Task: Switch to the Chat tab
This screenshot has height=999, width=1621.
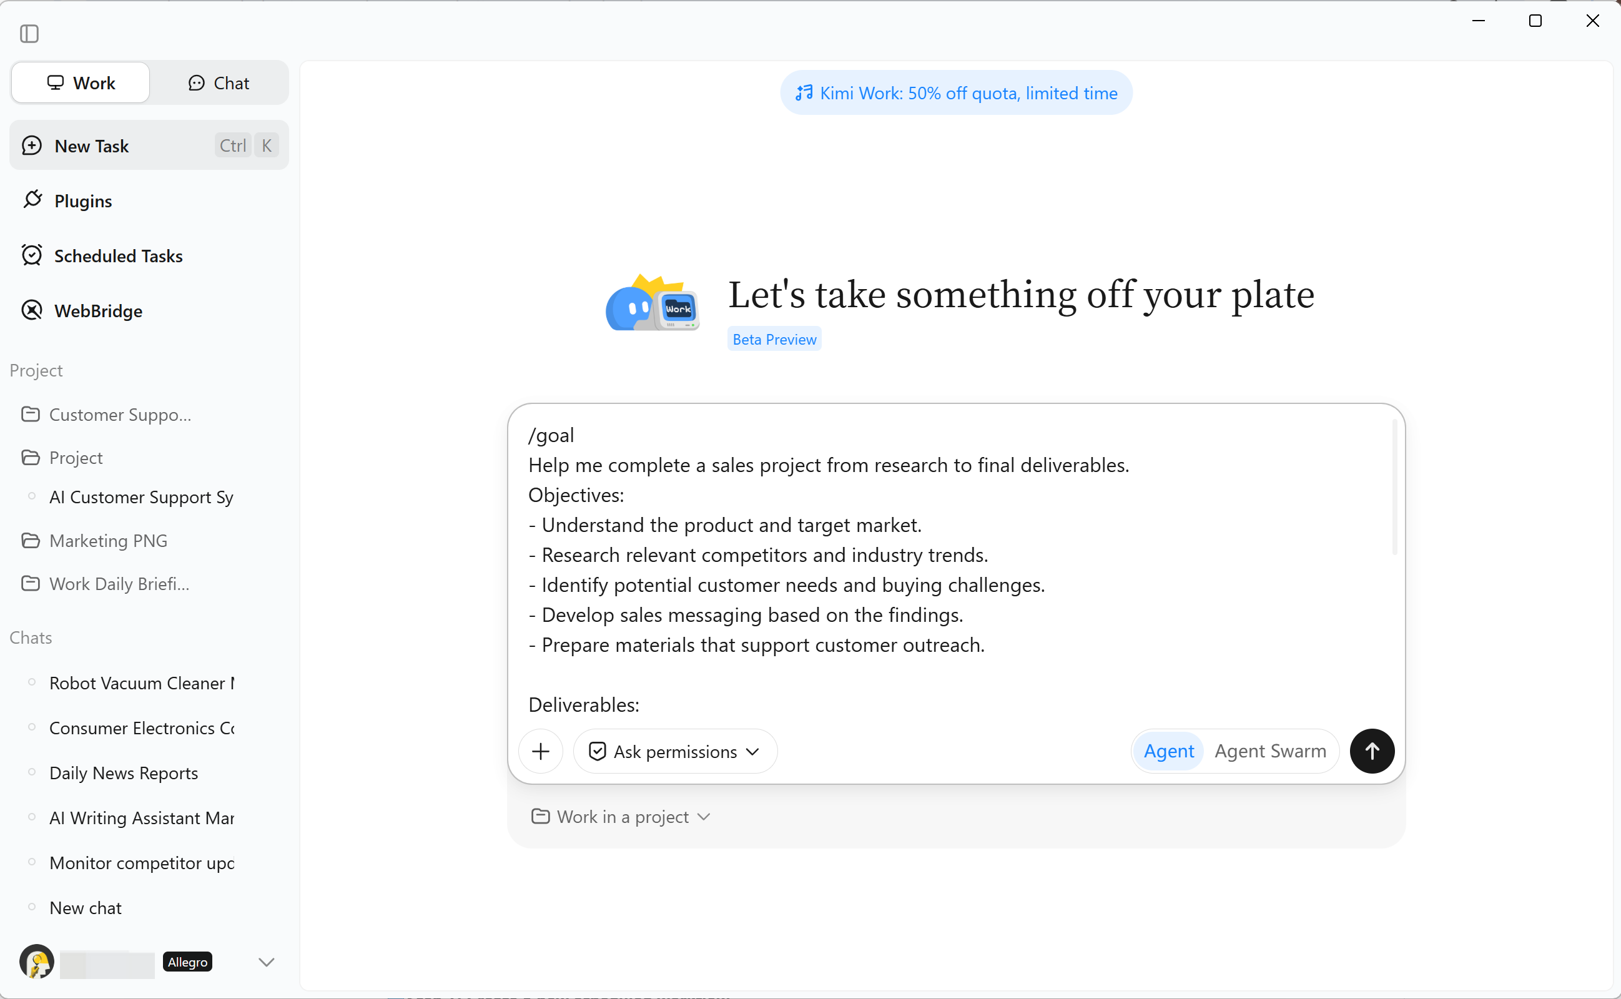Action: (x=219, y=82)
